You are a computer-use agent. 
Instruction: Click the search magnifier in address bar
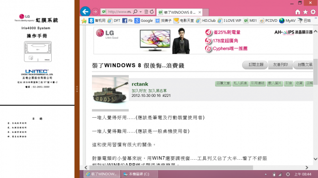pyautogui.click(x=135, y=12)
